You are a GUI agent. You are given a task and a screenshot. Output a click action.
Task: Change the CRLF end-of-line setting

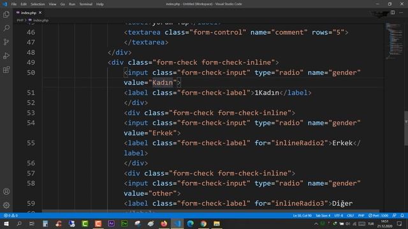click(x=350, y=216)
